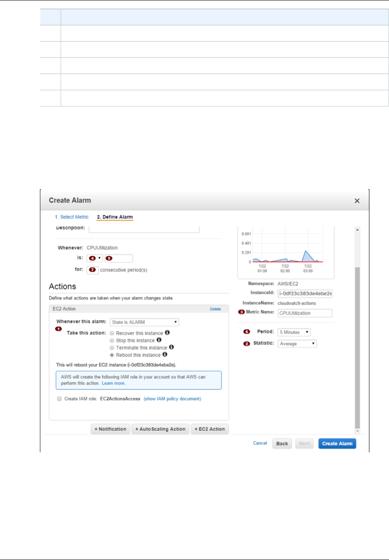Click the 'Actions' section heading

point(62,286)
